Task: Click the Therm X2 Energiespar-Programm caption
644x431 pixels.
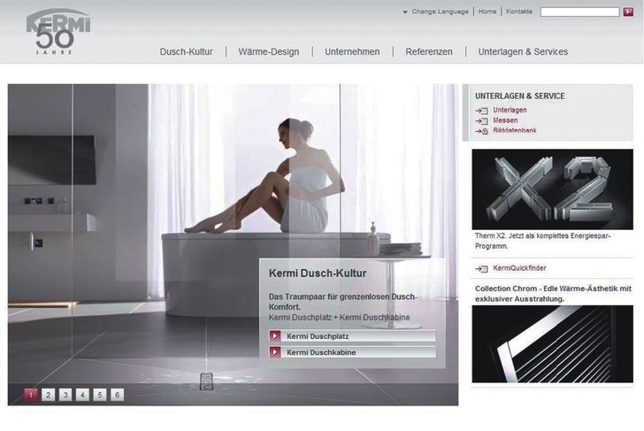Action: [x=543, y=242]
